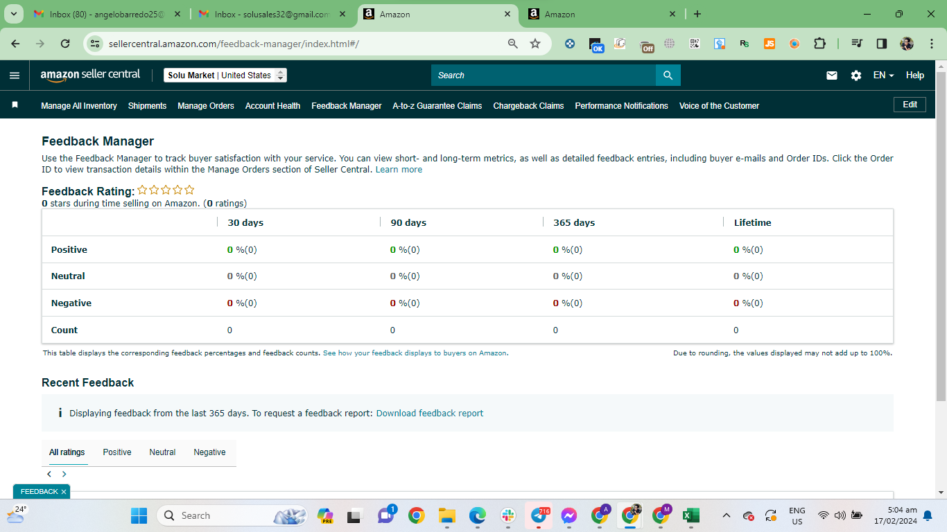Go to the next feedback page arrow

(64, 475)
